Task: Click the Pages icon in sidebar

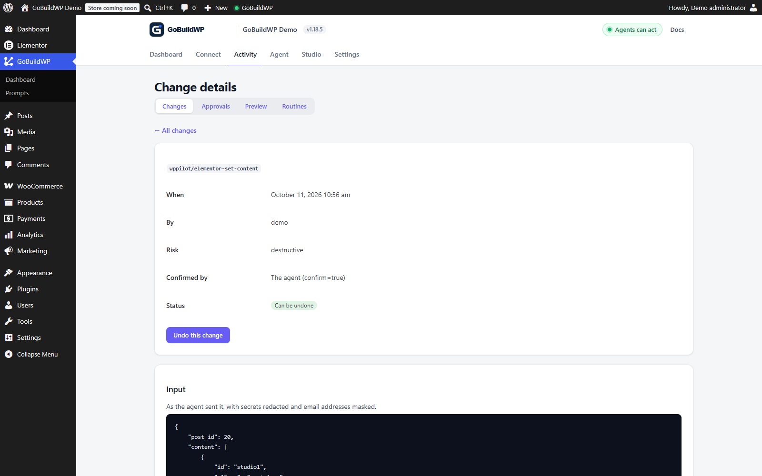Action: click(9, 148)
